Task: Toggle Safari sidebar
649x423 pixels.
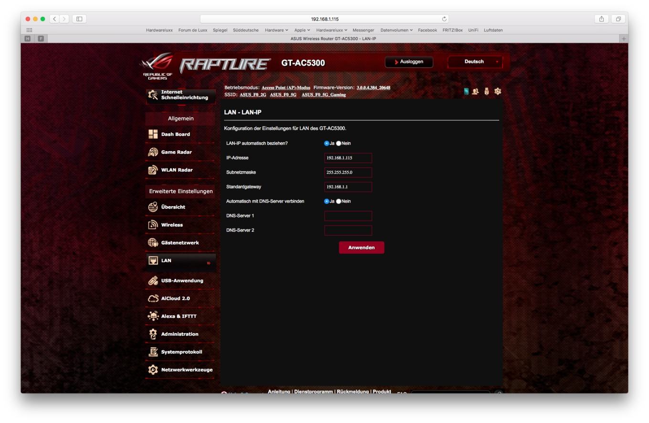Action: tap(79, 19)
